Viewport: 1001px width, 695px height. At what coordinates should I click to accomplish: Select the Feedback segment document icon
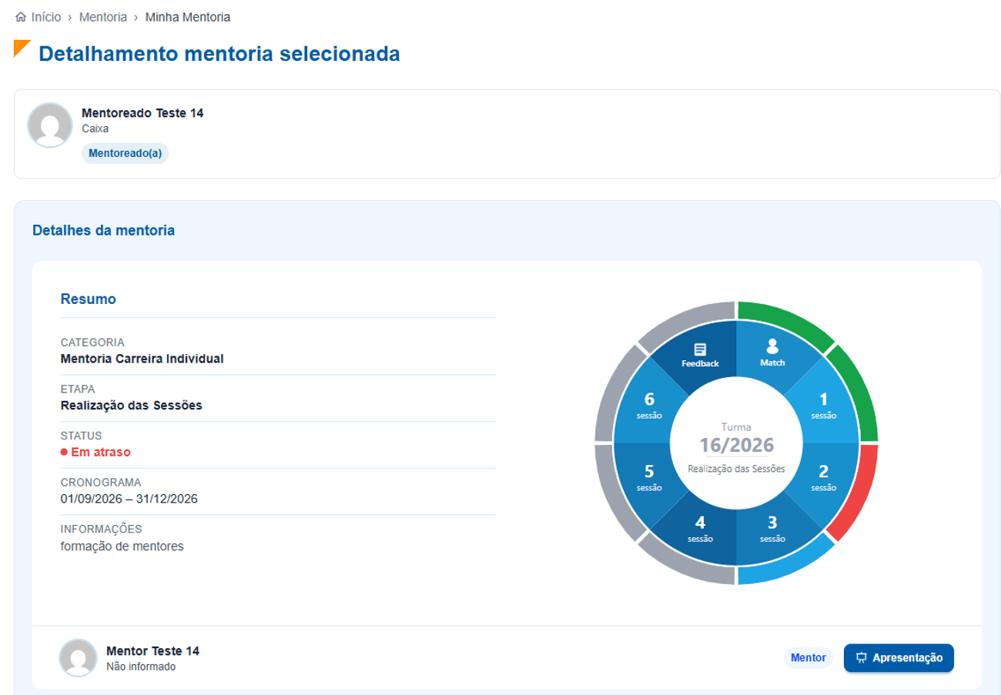click(700, 349)
